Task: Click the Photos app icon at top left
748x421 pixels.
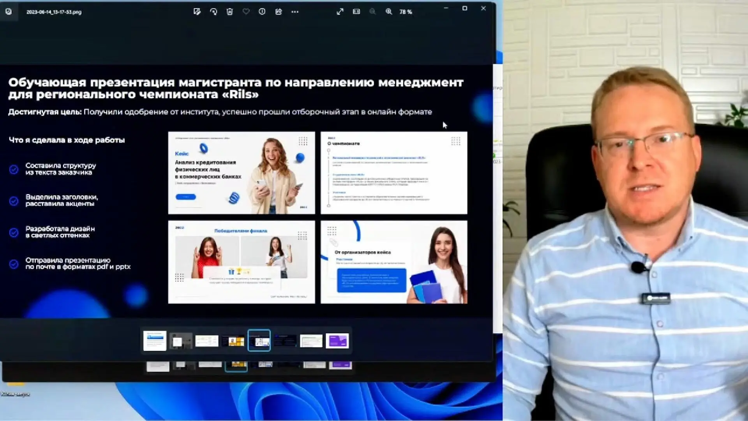Action: [x=9, y=12]
